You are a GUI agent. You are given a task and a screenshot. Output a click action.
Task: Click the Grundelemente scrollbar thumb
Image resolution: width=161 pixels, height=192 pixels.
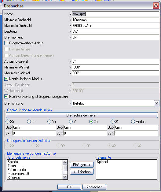[65, 168]
